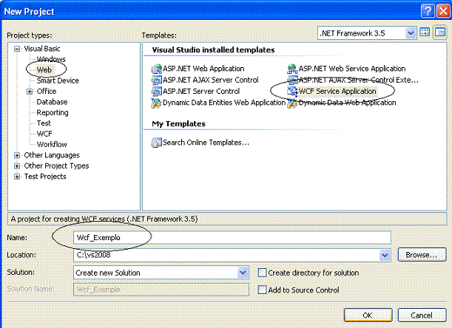This screenshot has width=452, height=328.
Task: Click the ASP.NET AJAX Server Control icon
Action: pyautogui.click(x=157, y=80)
